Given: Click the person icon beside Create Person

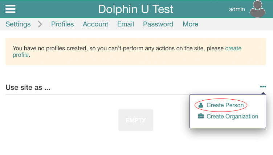Looking at the screenshot, I should point(201,105).
